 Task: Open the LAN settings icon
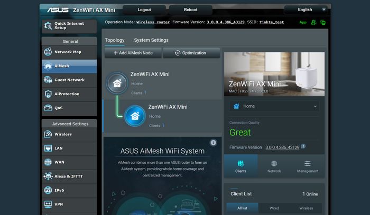pos(48,148)
